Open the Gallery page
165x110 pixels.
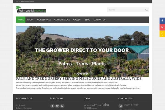[x=77, y=20]
